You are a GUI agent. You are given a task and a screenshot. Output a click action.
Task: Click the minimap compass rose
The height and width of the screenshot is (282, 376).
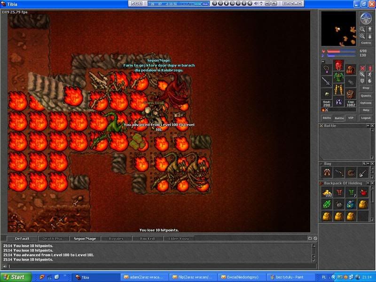(x=366, y=18)
